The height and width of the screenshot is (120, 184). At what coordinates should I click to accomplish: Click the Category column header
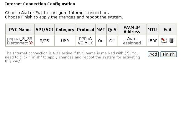(65, 29)
